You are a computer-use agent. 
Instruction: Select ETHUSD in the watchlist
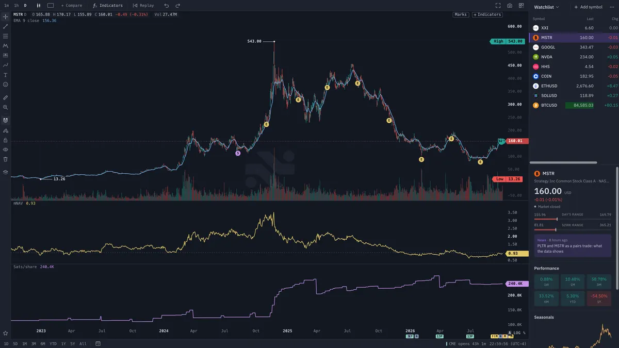pyautogui.click(x=574, y=86)
